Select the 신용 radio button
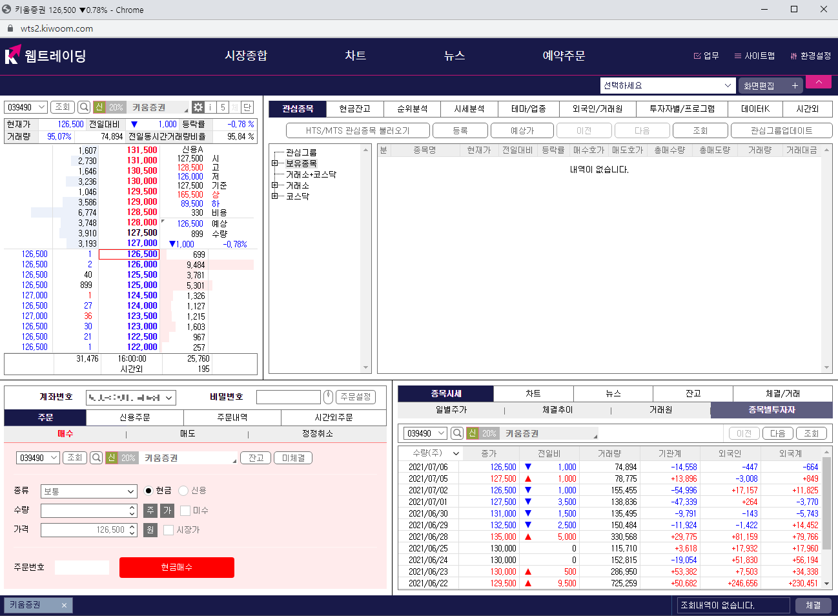 tap(183, 491)
